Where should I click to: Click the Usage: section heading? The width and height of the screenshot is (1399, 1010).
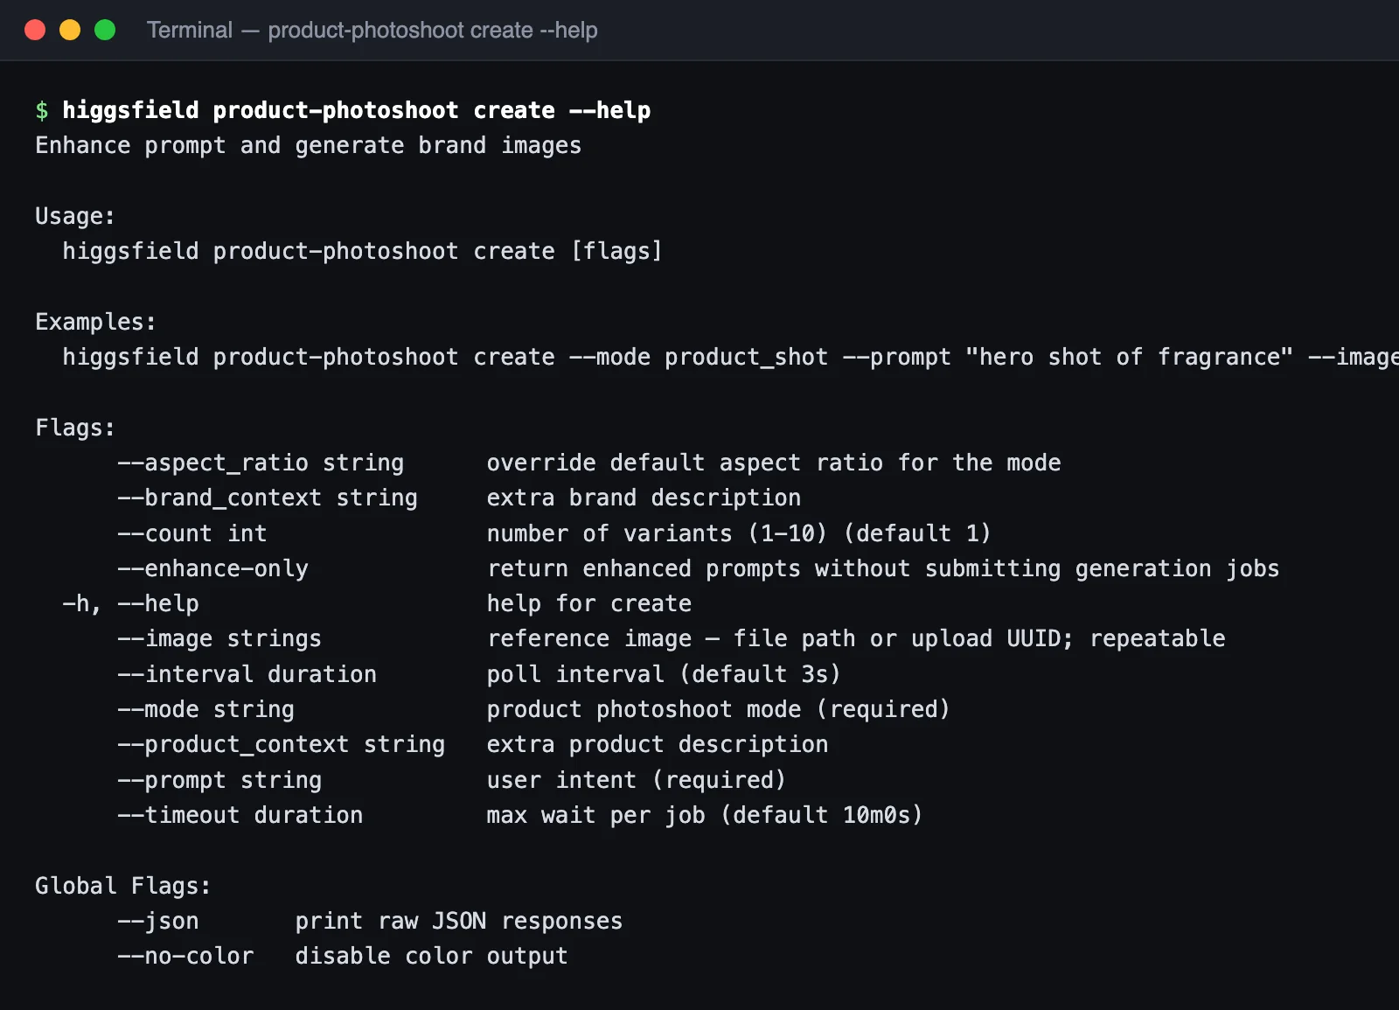[x=75, y=216]
